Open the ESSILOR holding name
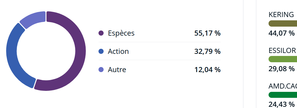The width and height of the screenshot is (297, 108). [282, 51]
